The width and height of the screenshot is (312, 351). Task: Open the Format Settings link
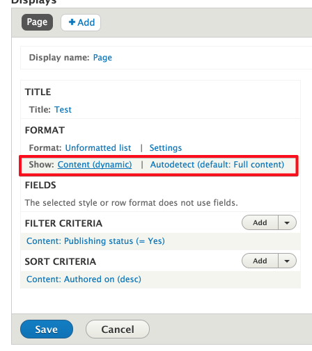[x=166, y=148]
